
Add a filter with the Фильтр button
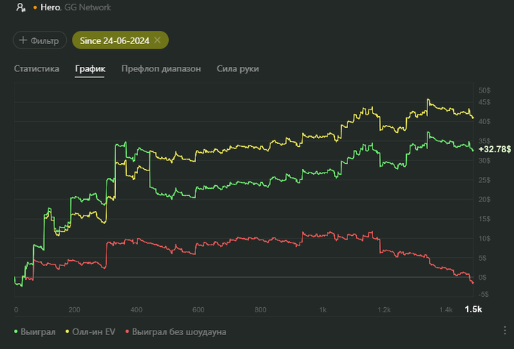pos(40,40)
